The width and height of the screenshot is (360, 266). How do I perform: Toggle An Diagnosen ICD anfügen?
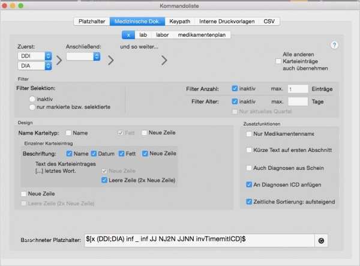pos(249,184)
